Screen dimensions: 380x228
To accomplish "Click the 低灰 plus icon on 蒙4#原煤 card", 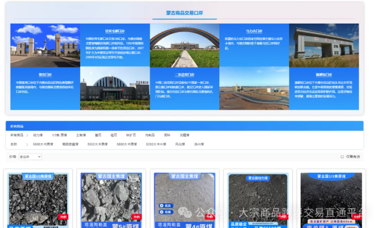I will tap(162, 205).
